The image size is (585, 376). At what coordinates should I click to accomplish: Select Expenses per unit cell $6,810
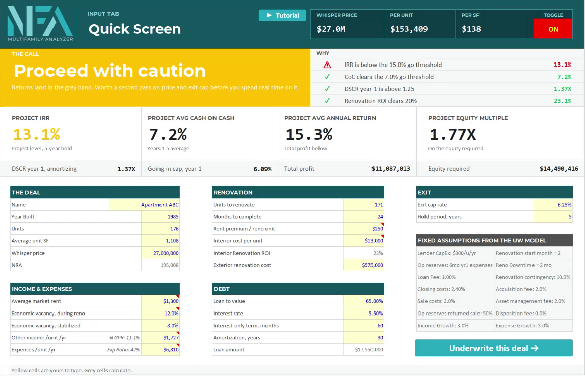pos(161,350)
